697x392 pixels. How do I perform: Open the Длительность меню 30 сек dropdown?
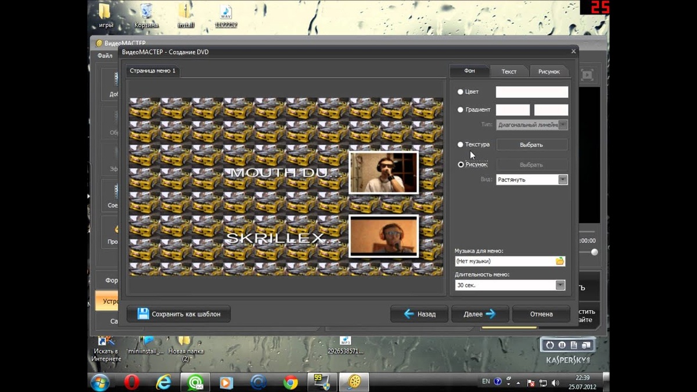pos(510,285)
